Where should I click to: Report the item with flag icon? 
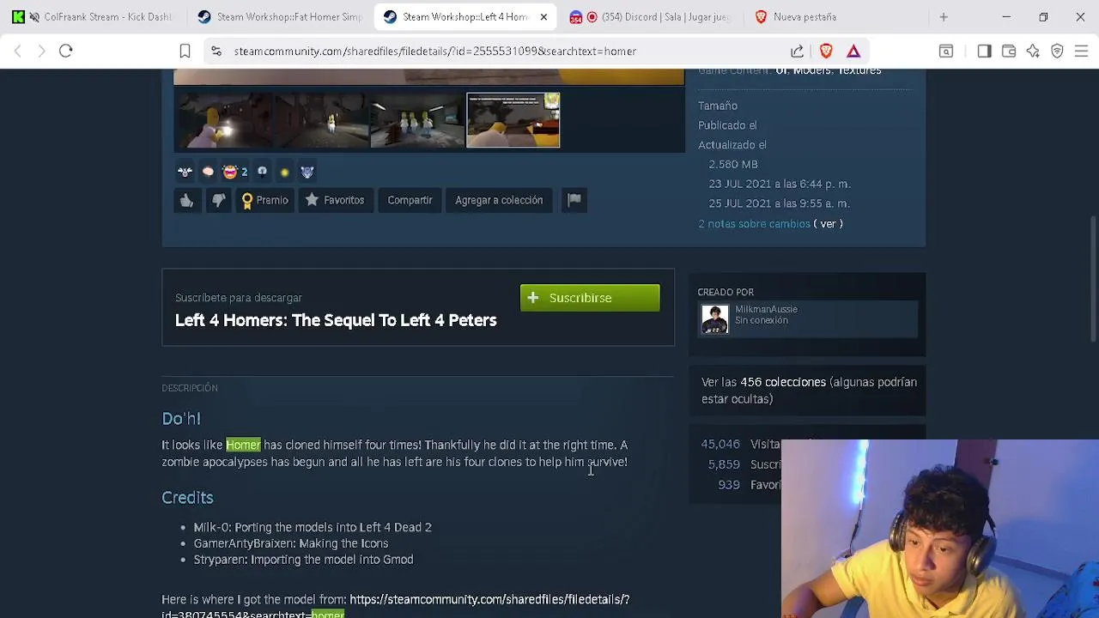click(574, 200)
